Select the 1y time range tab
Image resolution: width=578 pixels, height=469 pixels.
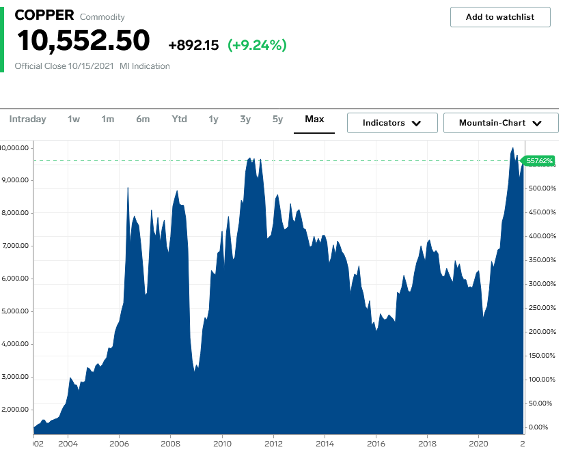pos(213,119)
